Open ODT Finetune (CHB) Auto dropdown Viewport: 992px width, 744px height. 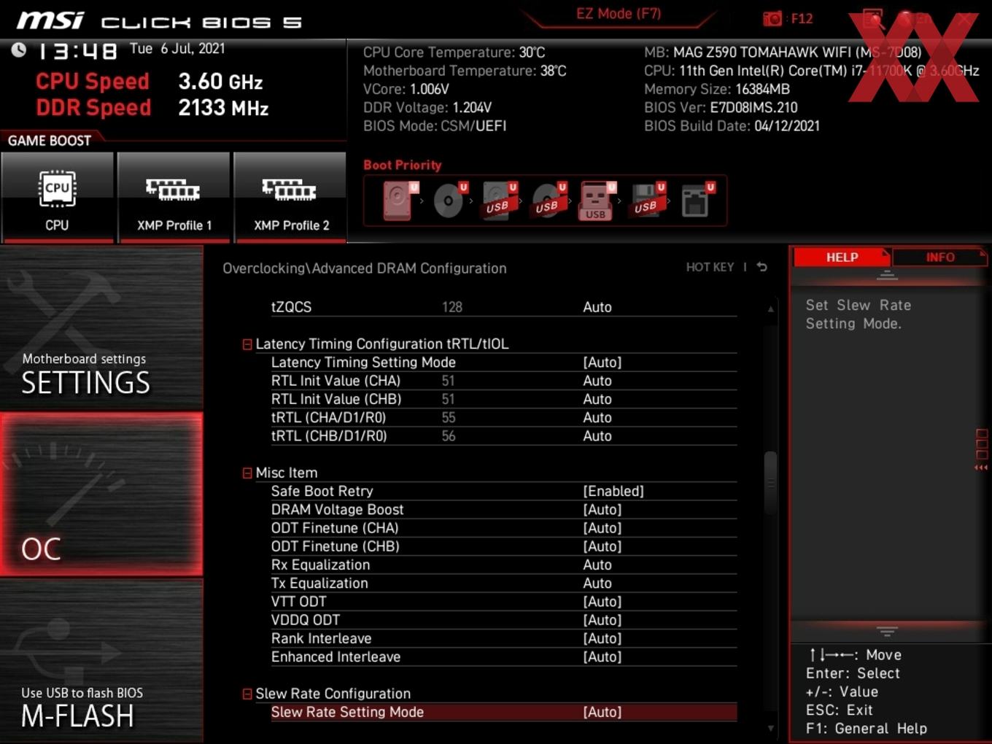pyautogui.click(x=602, y=546)
